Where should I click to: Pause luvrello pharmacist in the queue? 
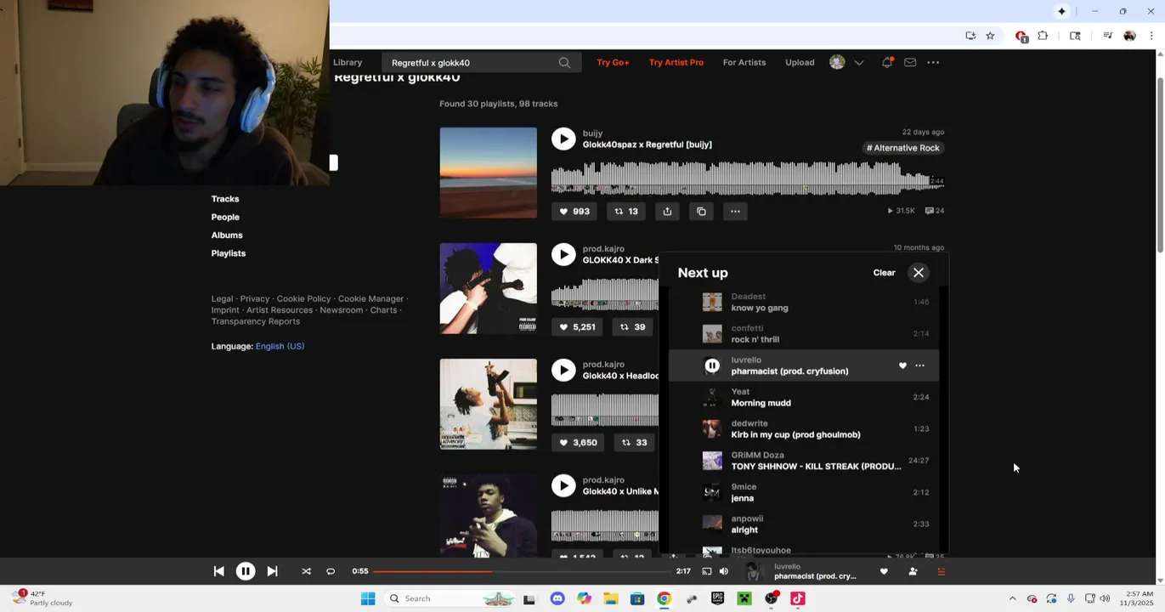[712, 365]
